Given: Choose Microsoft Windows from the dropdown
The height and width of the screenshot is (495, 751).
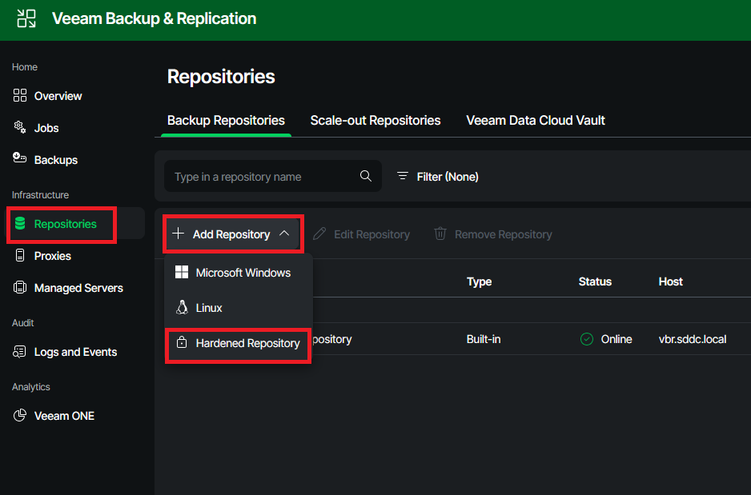Looking at the screenshot, I should [x=243, y=273].
